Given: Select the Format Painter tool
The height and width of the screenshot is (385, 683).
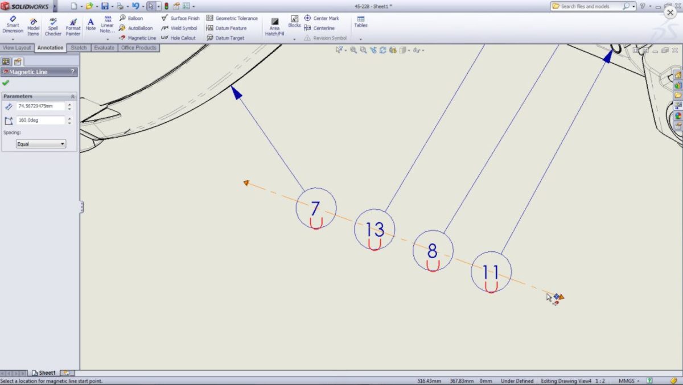Looking at the screenshot, I should tap(72, 25).
